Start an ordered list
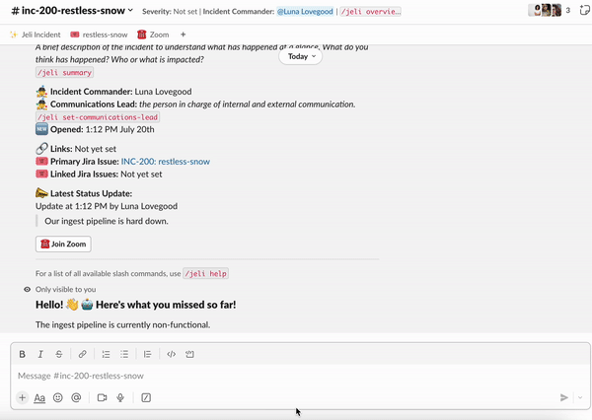592x420 pixels. click(107, 354)
